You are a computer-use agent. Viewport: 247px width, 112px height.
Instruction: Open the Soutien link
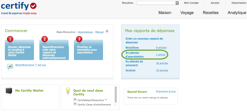[x=215, y=3]
